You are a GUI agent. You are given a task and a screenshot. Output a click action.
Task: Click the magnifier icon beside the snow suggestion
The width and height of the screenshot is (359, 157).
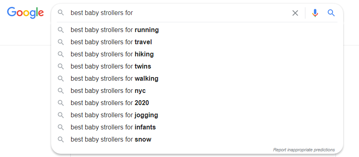coord(61,139)
